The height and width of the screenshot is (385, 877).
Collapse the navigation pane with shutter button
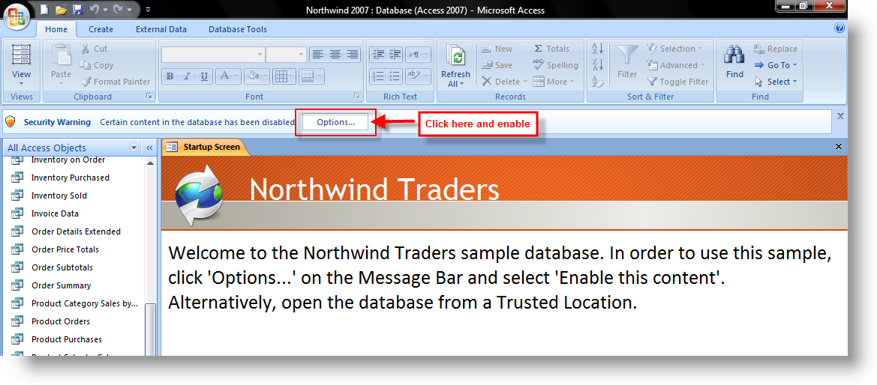click(x=149, y=148)
